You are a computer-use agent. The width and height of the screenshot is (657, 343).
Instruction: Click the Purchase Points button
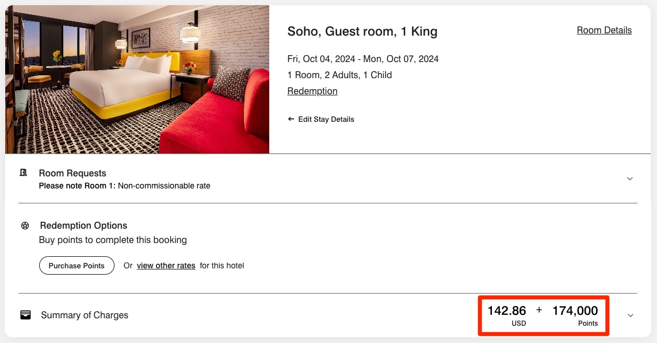point(77,265)
